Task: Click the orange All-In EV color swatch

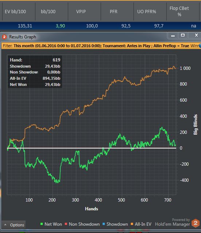Action: point(132,224)
